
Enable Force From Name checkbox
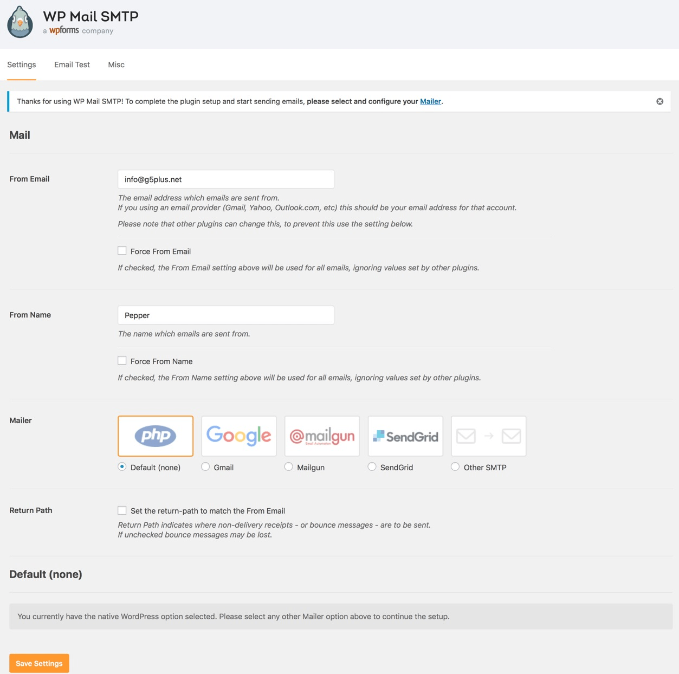tap(122, 361)
